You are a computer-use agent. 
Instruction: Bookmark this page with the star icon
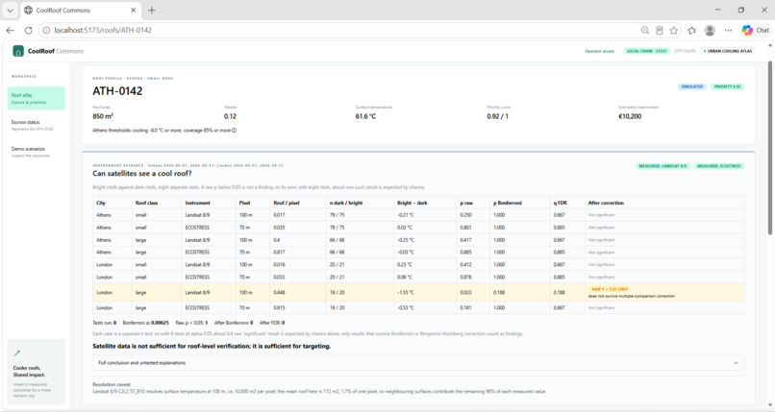point(674,30)
